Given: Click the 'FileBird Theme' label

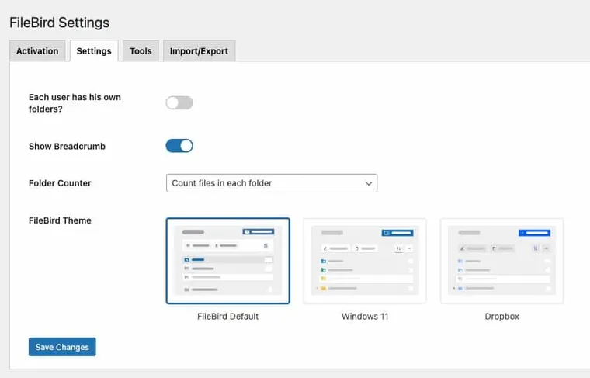Looking at the screenshot, I should coord(61,220).
